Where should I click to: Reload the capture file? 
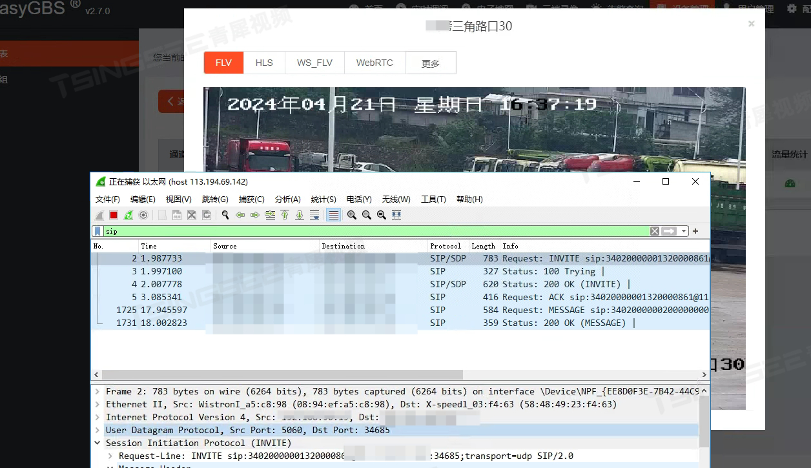[207, 215]
